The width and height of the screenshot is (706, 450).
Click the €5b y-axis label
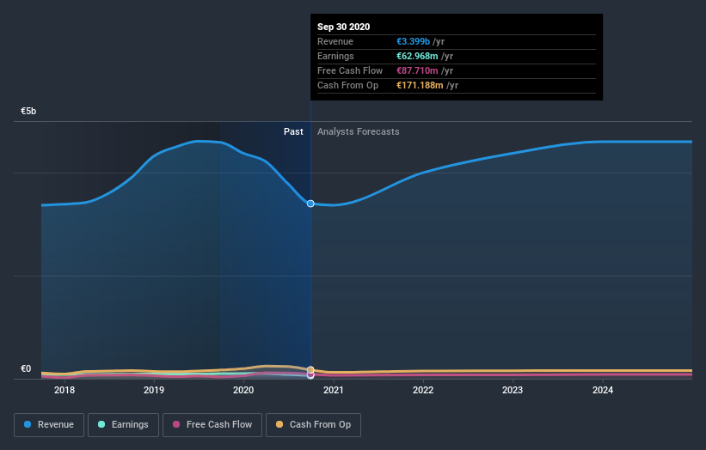[28, 111]
